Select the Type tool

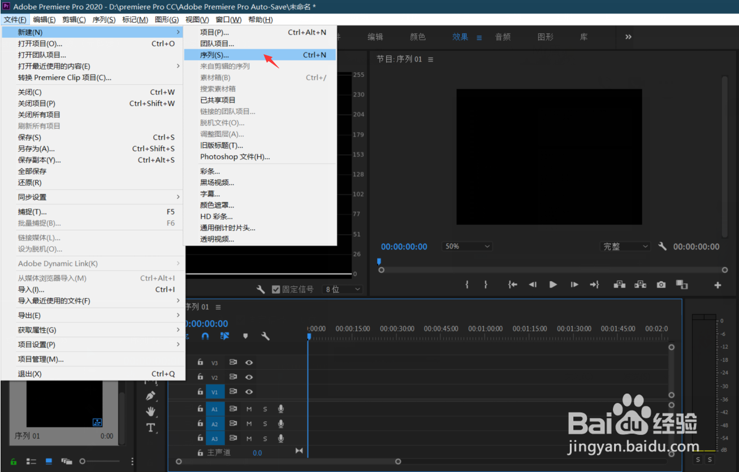(x=150, y=427)
